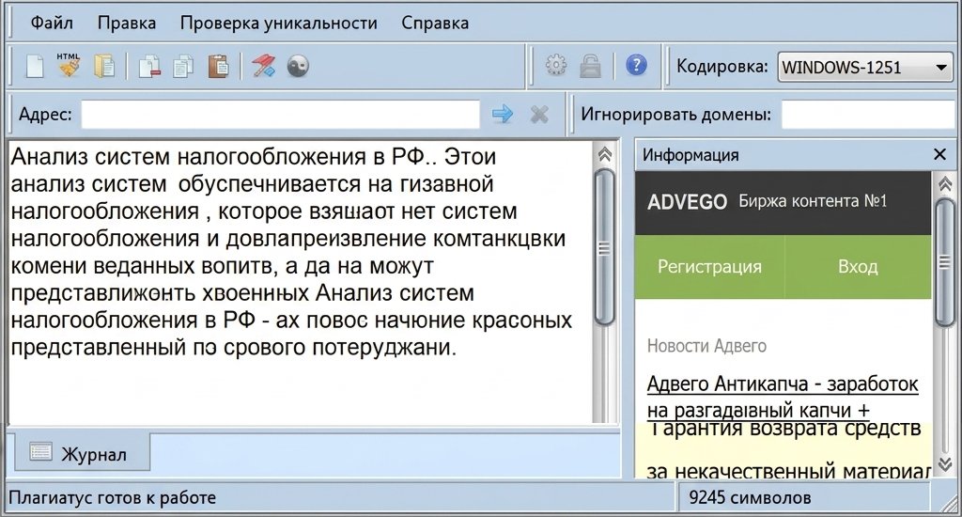Click the info panel scroll-down arrow

(945, 464)
